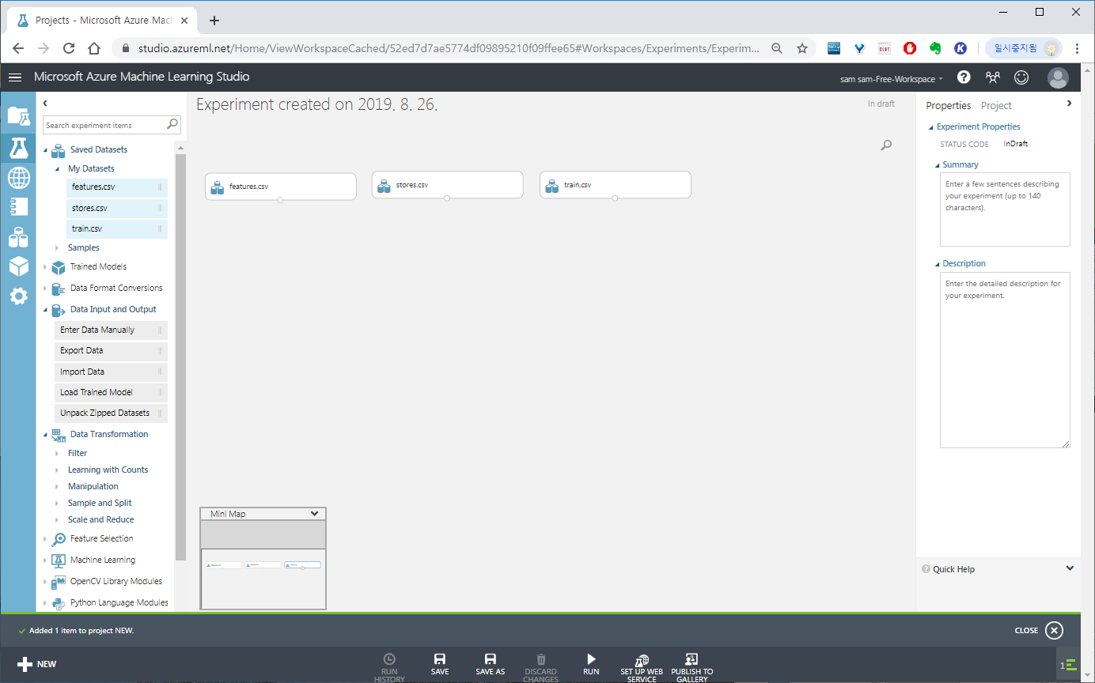Reload the page in Chrome
This screenshot has width=1095, height=683.
[x=69, y=48]
